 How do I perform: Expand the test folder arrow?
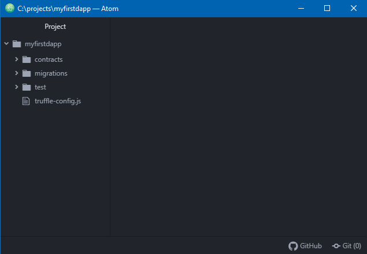17,87
